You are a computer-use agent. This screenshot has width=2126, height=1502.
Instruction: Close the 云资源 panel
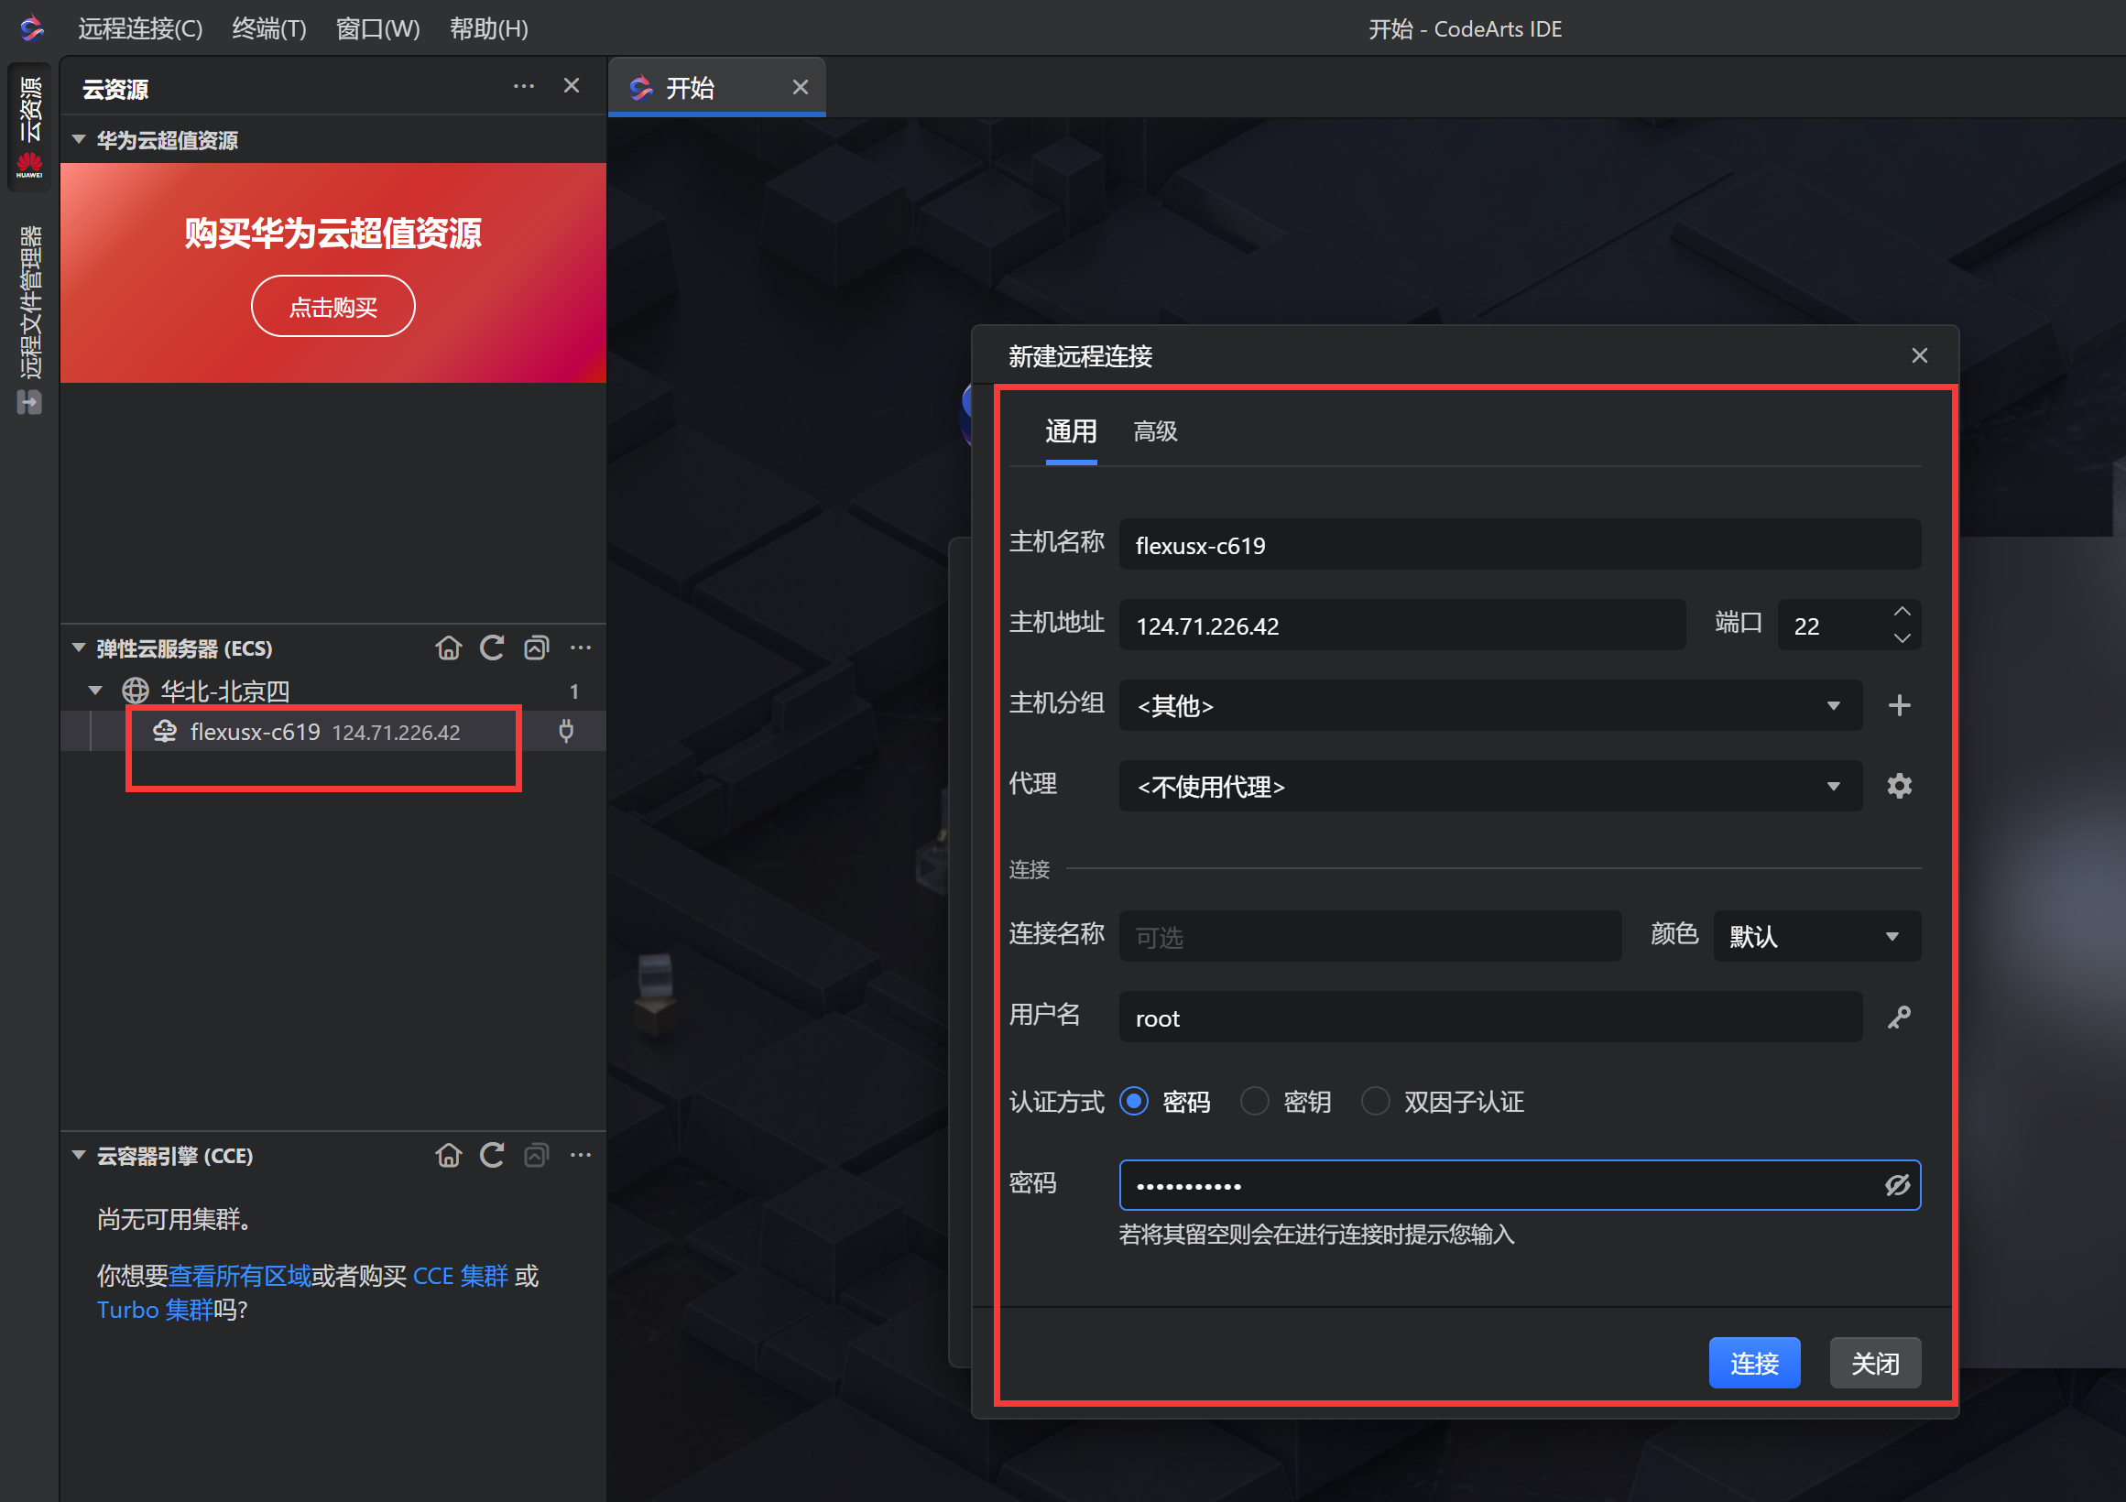click(572, 86)
